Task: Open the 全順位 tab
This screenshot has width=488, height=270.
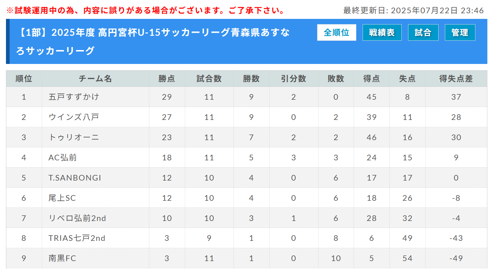Action: [336, 32]
